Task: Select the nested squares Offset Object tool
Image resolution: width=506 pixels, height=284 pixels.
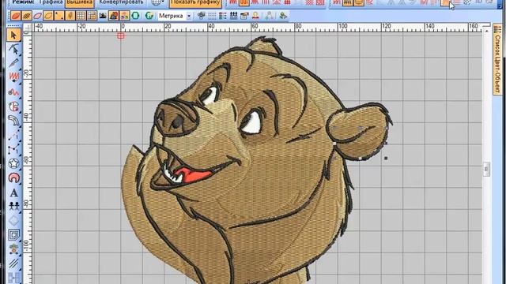Action: [13, 235]
